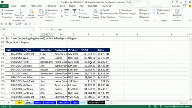Select column C header

47,34
